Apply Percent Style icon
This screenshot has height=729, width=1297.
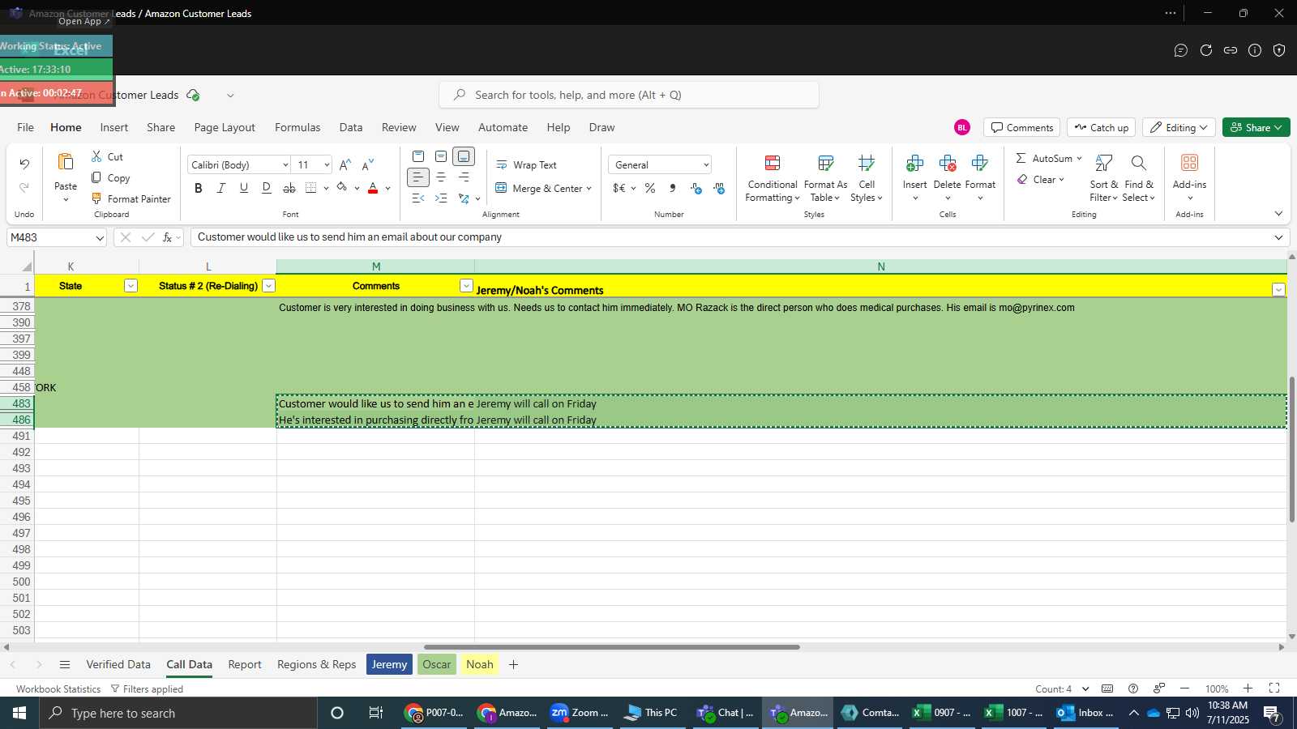tap(650, 188)
